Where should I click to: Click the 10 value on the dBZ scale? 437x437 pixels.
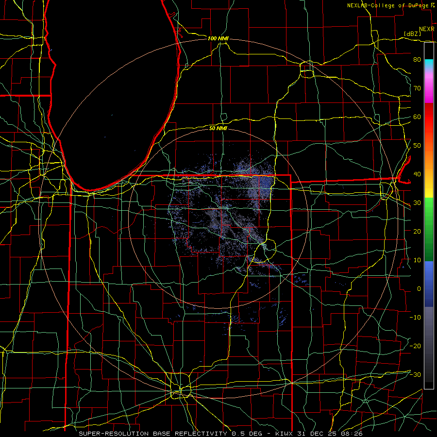[x=417, y=260]
